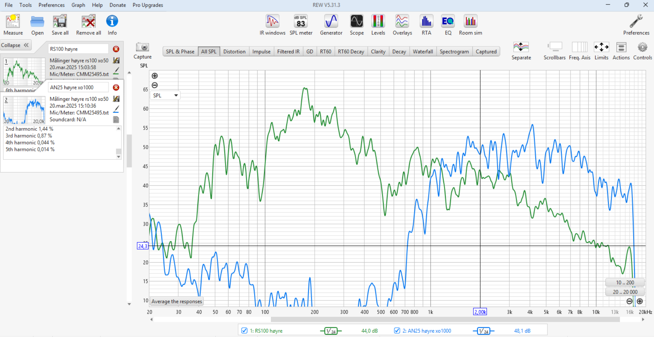Open RS100 høyre 1/24 smoothing selector
654x337 pixels.
click(331, 331)
